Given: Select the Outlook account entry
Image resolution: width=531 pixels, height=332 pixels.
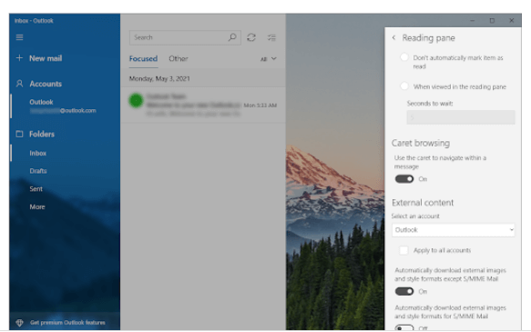Looking at the screenshot, I should pyautogui.click(x=63, y=106).
